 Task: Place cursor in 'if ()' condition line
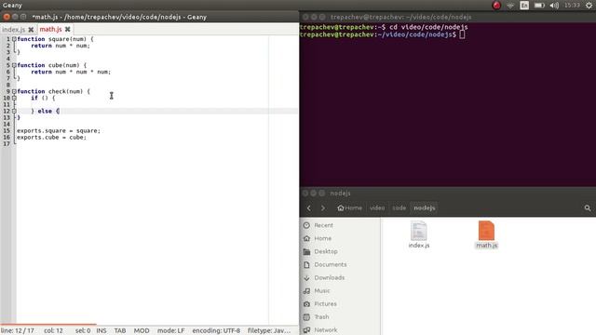43,98
